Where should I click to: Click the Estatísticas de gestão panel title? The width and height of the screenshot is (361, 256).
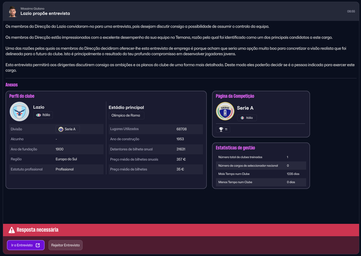click(x=235, y=148)
